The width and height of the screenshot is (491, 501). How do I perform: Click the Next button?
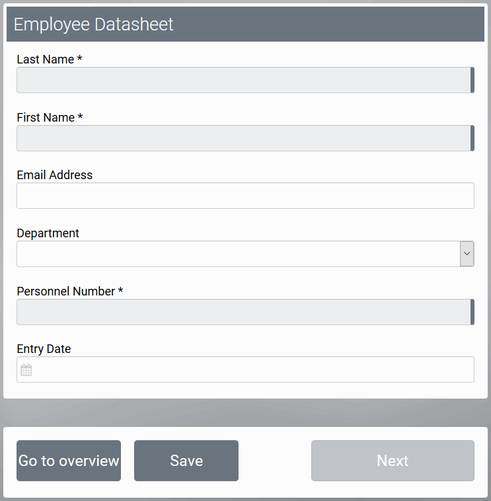coord(393,461)
